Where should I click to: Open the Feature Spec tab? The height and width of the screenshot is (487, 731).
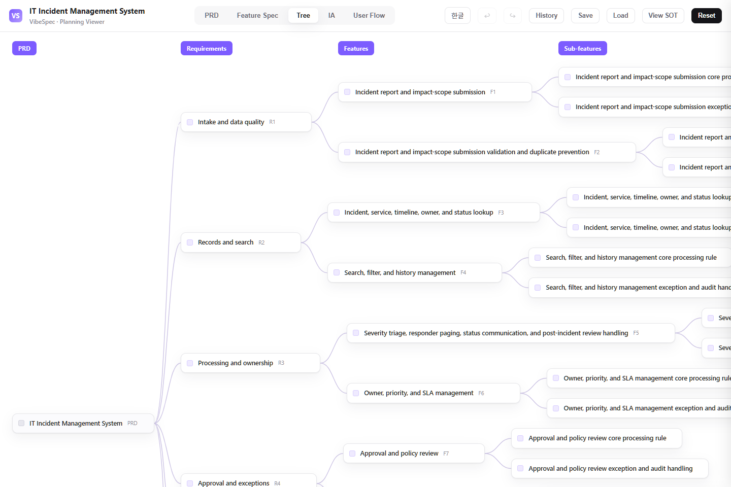(257, 16)
